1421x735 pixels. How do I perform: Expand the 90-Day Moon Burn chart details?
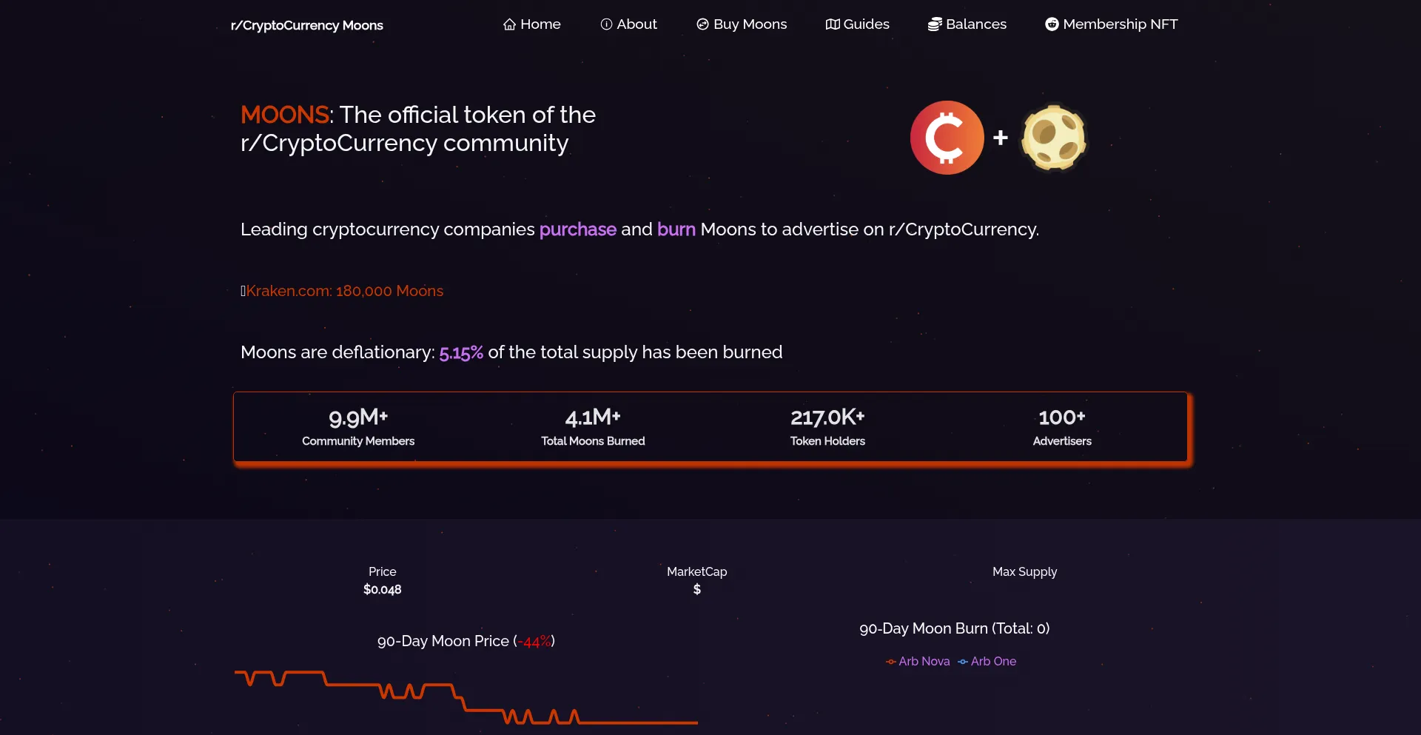(954, 628)
